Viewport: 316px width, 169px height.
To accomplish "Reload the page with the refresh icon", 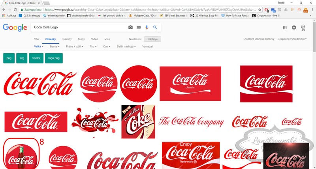I will [x=15, y=9].
